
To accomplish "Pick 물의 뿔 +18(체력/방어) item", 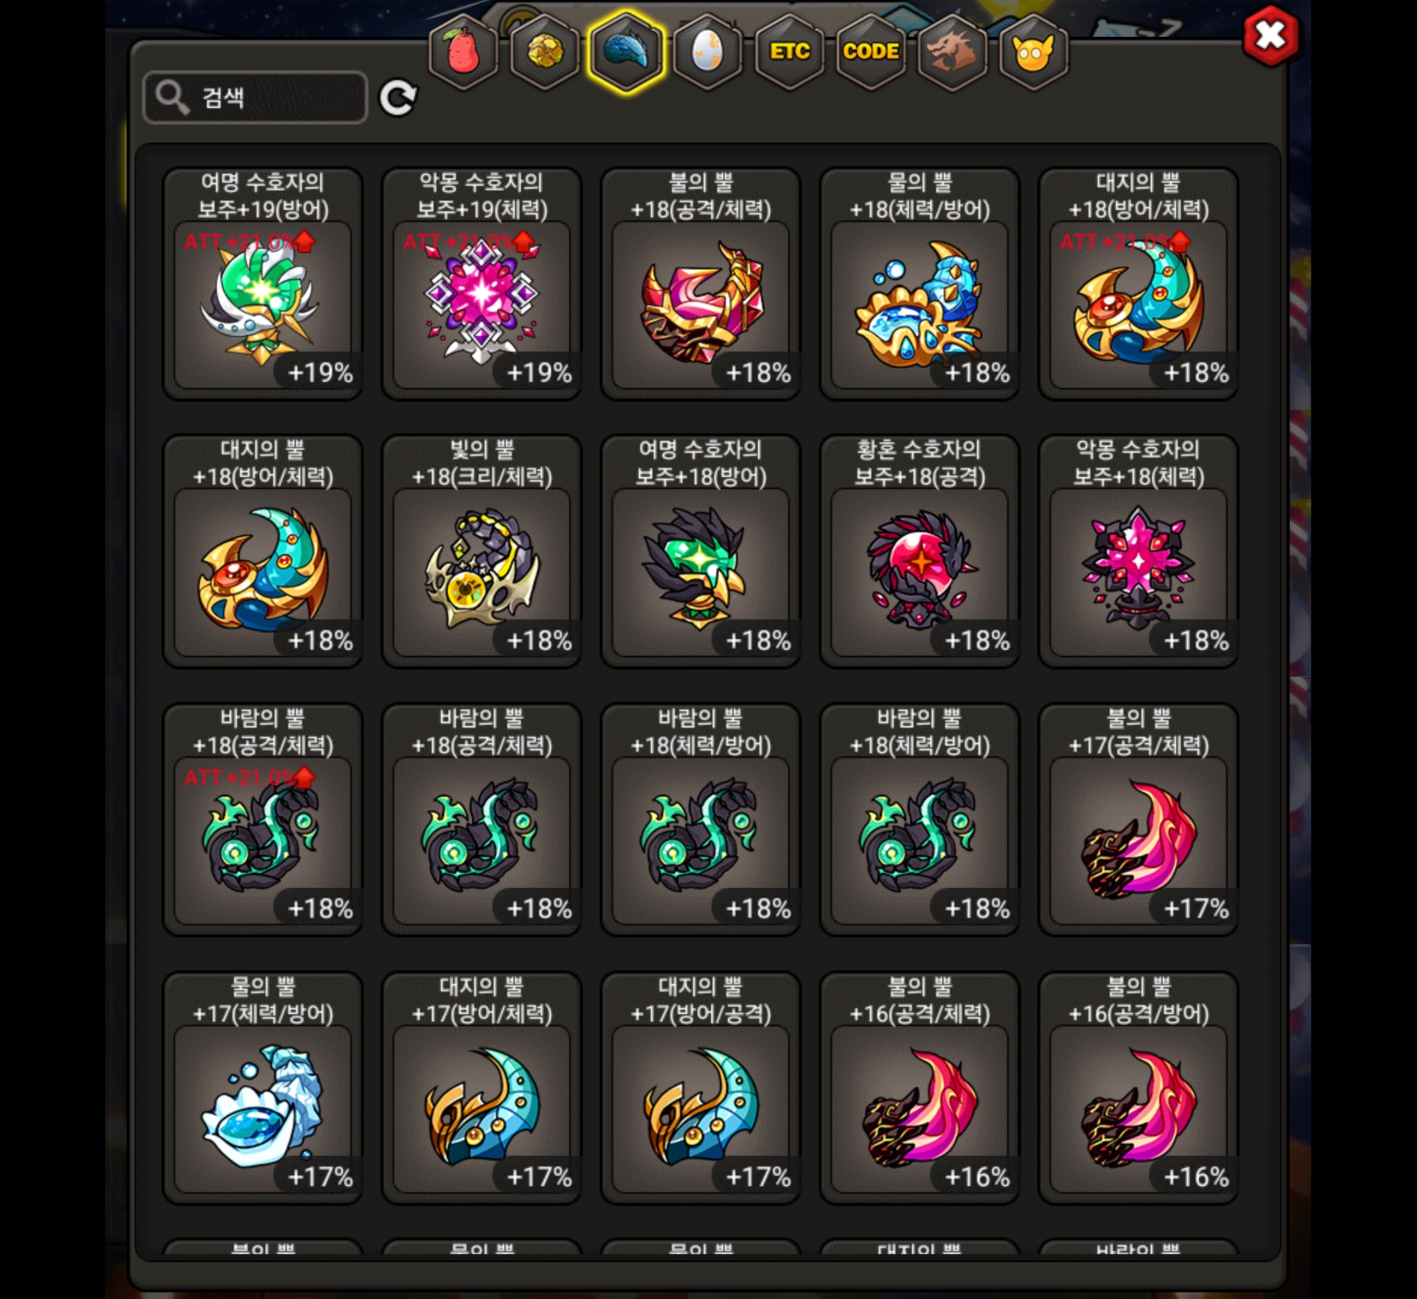I will pos(919,284).
